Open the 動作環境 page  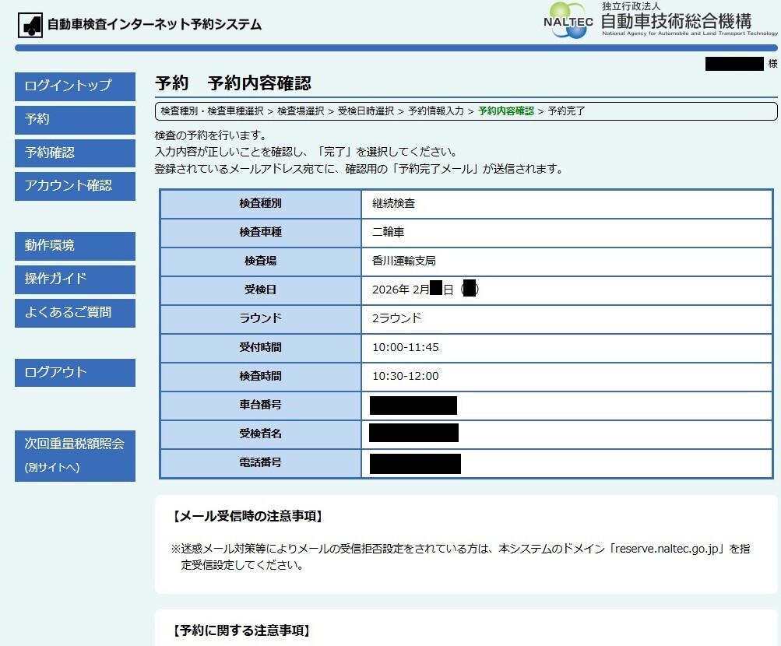pos(76,246)
